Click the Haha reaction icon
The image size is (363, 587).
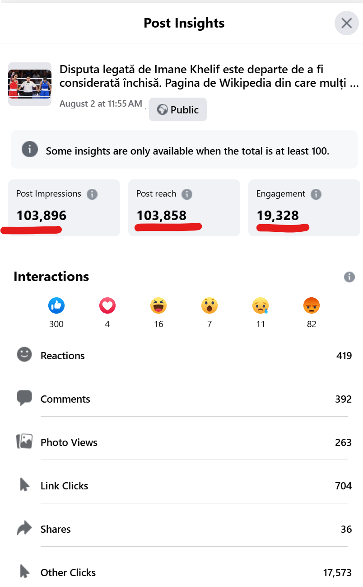[158, 306]
